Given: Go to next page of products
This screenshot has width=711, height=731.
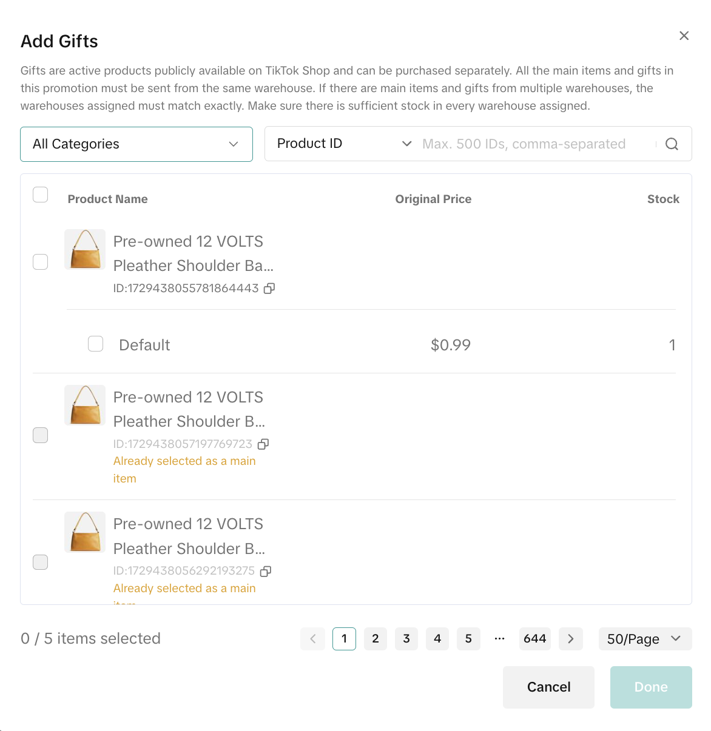Looking at the screenshot, I should click(x=570, y=639).
